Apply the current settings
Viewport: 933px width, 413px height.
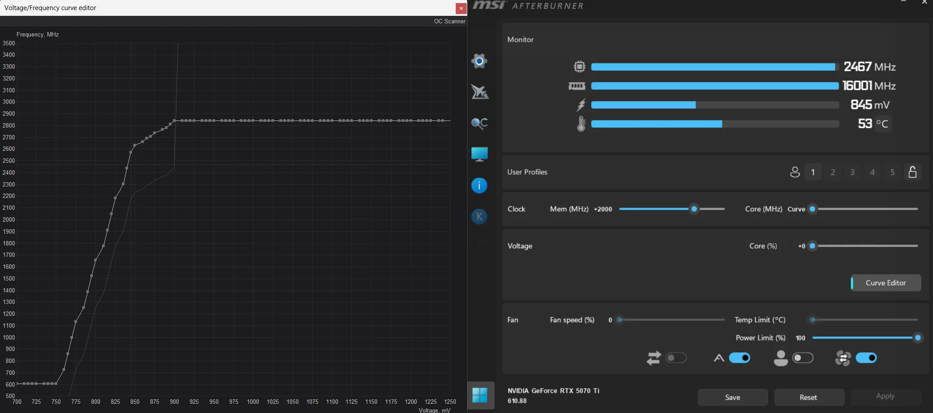885,396
